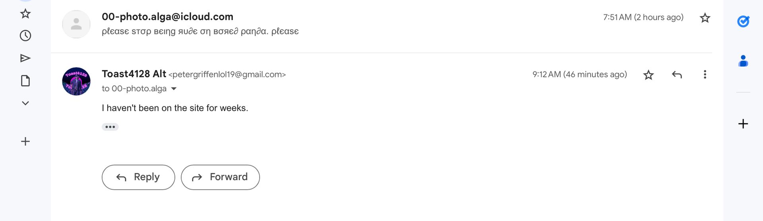This screenshot has height=221, width=763.
Task: Star the Toast4128 Alt reply message
Action: tap(648, 75)
